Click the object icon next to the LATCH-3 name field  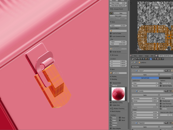[111, 73]
